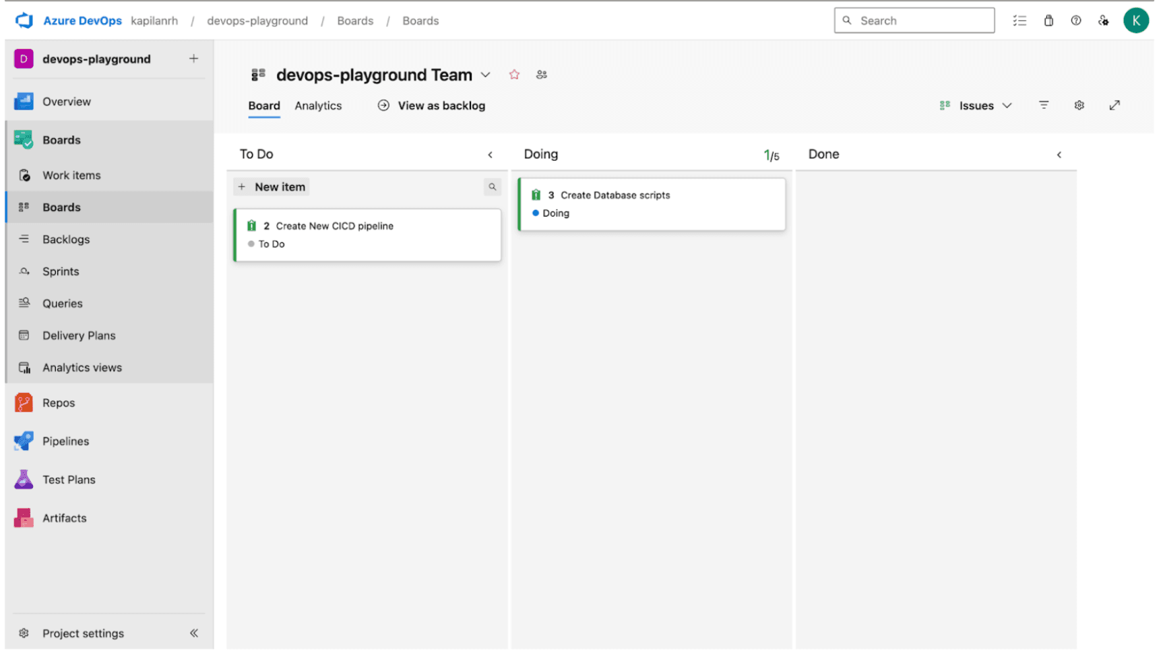Switch to the Analytics tab
The image size is (1163, 650).
tap(318, 106)
